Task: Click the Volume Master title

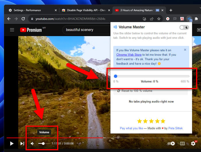Action: [132, 27]
